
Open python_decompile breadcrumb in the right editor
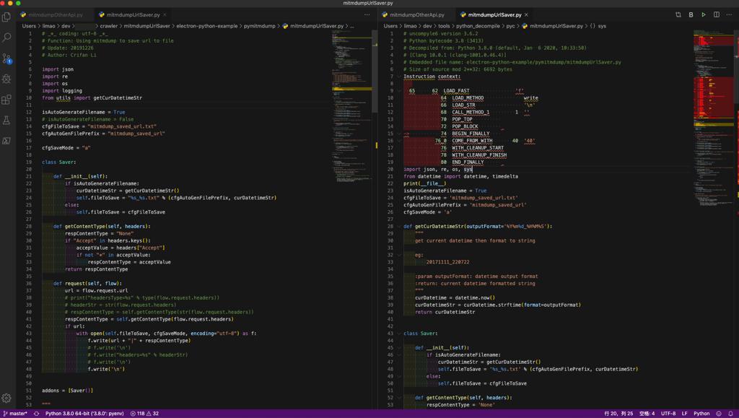tap(478, 26)
